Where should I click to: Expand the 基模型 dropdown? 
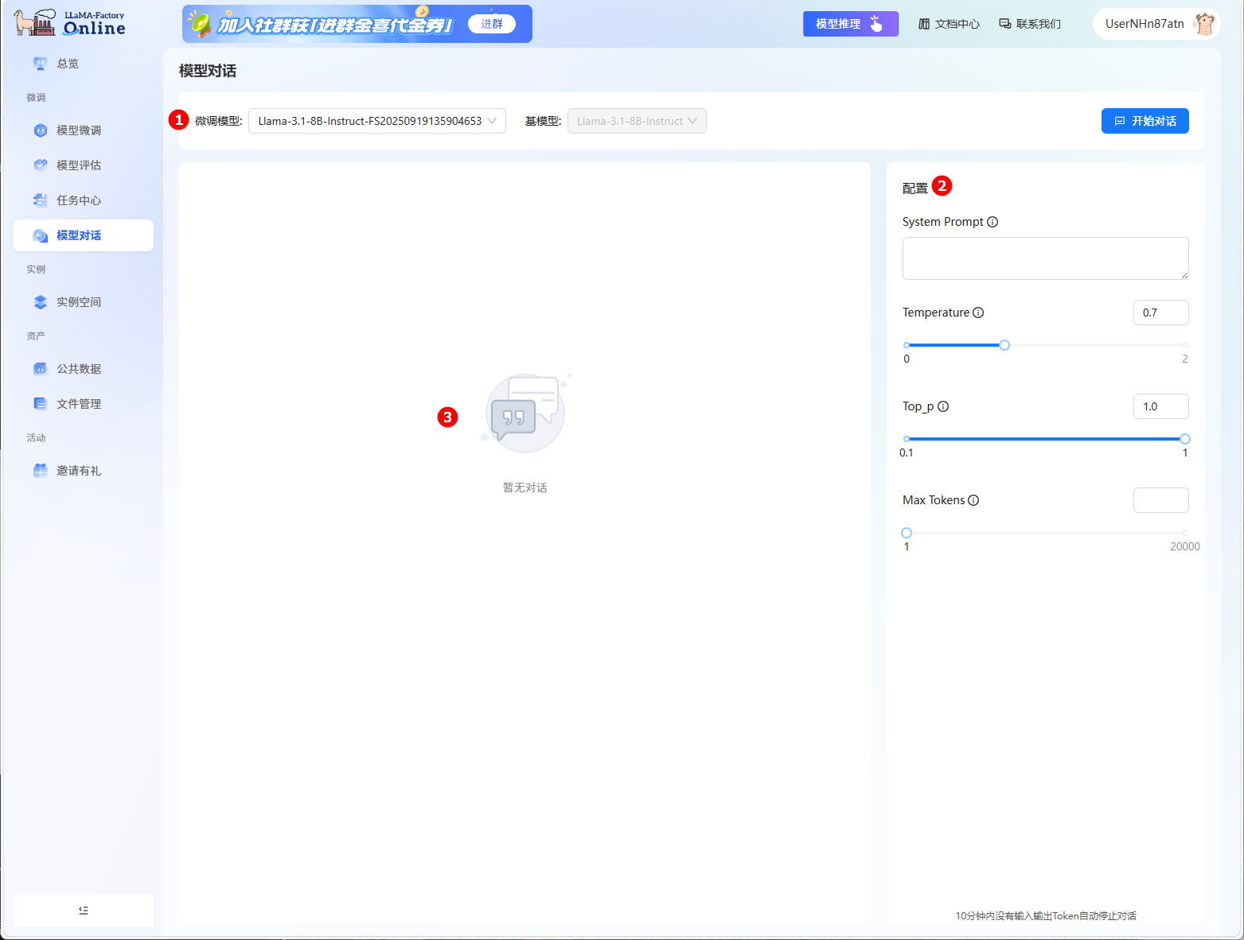[636, 121]
